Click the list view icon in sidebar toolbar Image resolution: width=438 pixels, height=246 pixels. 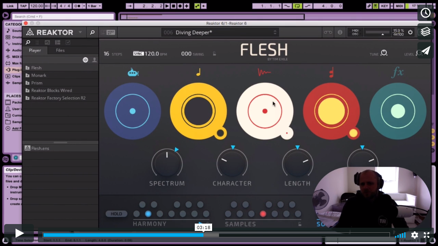[37, 43]
